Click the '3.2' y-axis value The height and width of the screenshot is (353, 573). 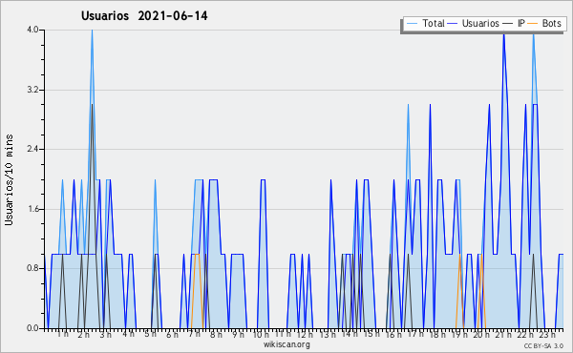click(x=32, y=90)
